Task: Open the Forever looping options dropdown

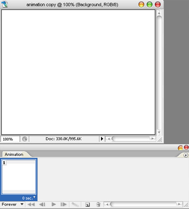Action: click(x=12, y=205)
